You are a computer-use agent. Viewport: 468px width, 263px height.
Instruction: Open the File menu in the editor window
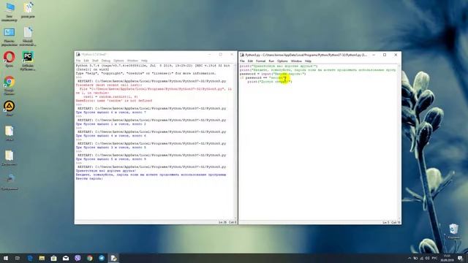[242, 61]
